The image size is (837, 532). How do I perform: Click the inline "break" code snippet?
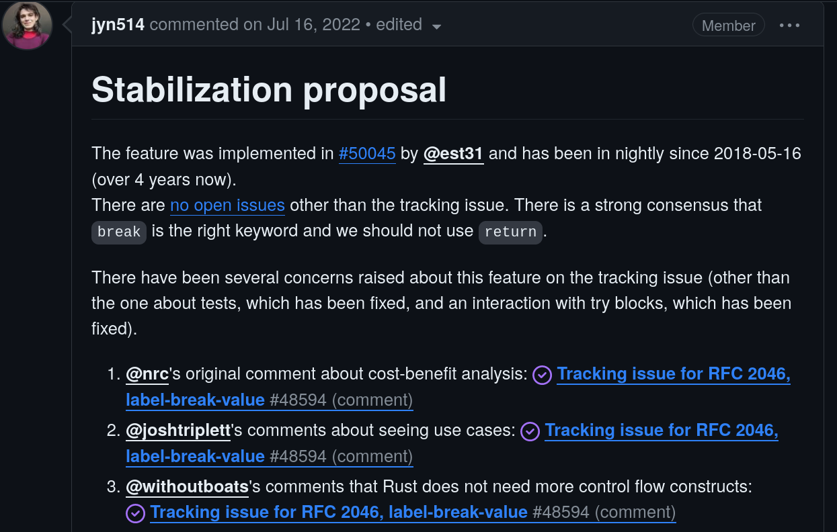[119, 232]
